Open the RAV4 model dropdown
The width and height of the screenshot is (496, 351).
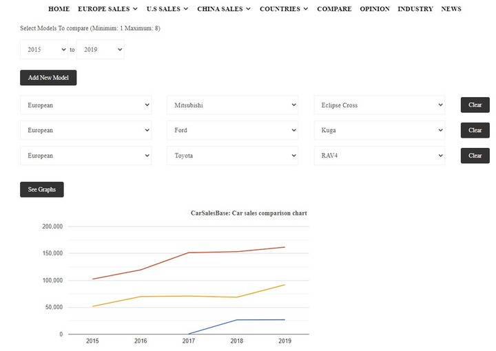point(380,156)
